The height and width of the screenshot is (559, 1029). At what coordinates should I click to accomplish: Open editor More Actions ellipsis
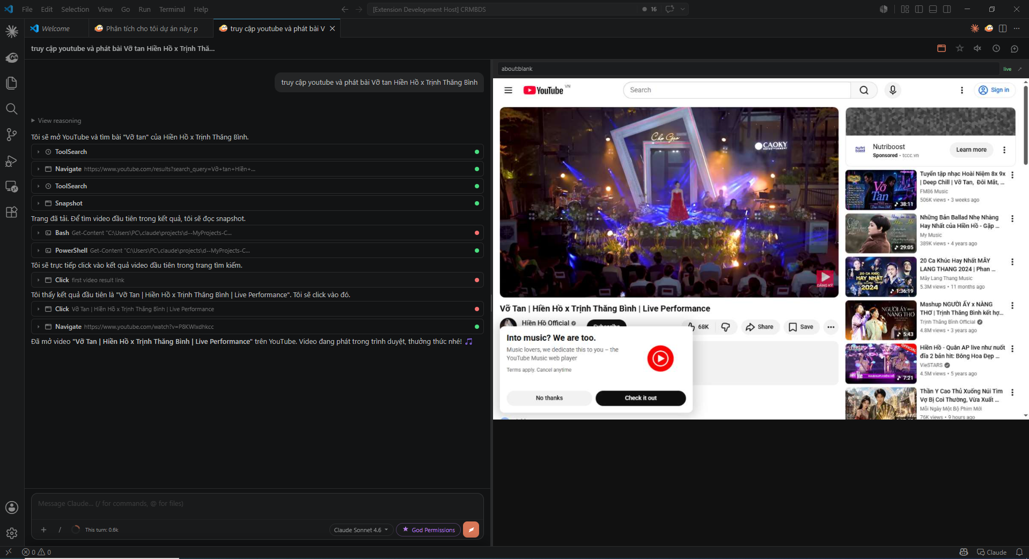coord(1017,28)
